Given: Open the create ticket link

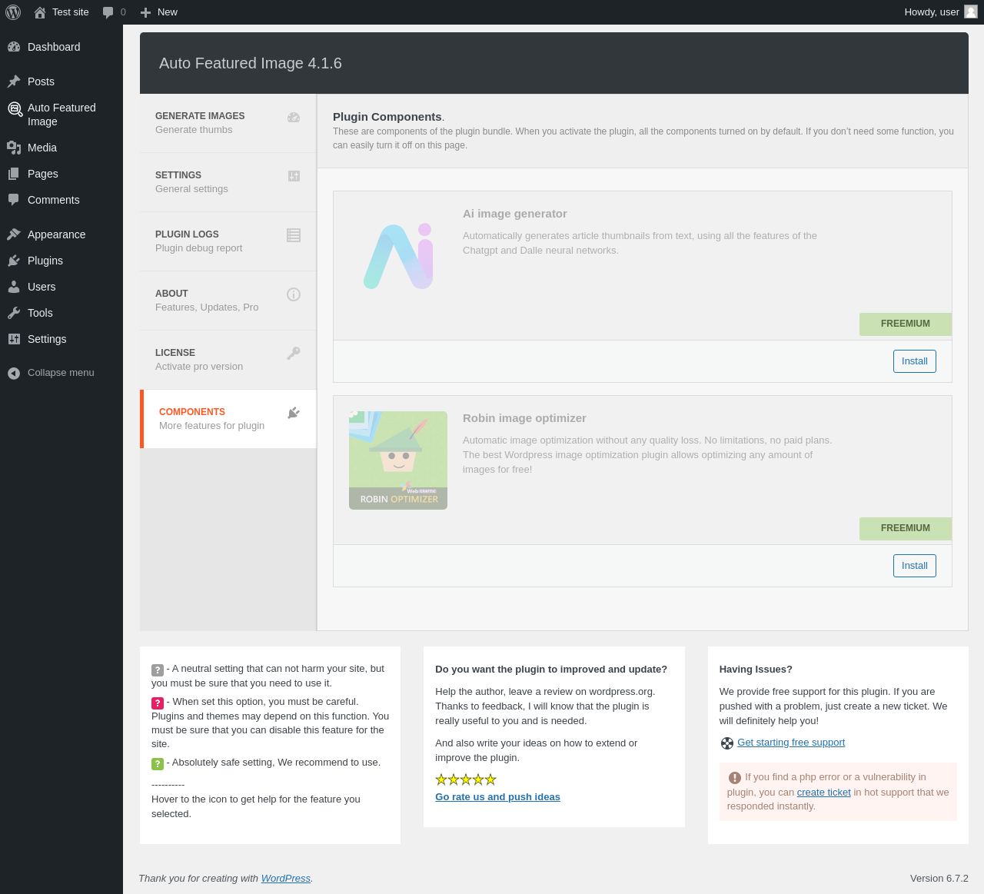Looking at the screenshot, I should point(823,793).
